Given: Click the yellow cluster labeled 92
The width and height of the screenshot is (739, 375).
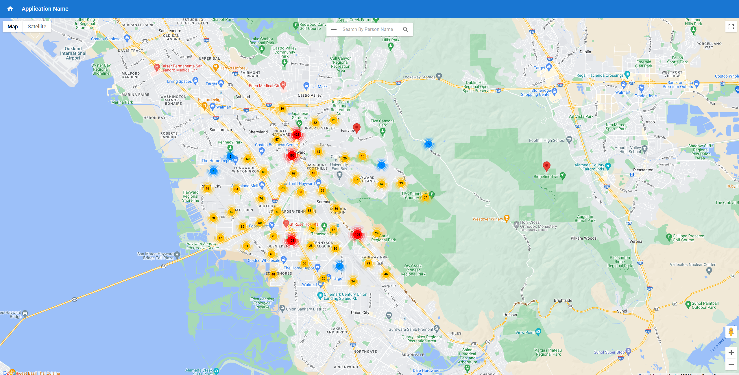Looking at the screenshot, I should pos(309,210).
